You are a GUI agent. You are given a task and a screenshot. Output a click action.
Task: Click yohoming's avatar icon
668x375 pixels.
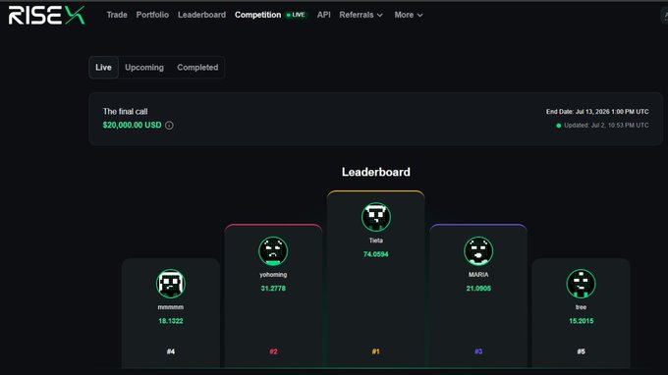[273, 251]
